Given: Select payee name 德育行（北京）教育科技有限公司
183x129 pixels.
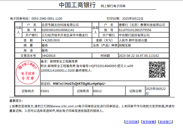Looking at the screenshot, I should [x=142, y=25].
